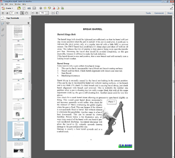Click the Open file folder icon
The height and width of the screenshot is (158, 175).
pyautogui.click(x=19, y=8)
